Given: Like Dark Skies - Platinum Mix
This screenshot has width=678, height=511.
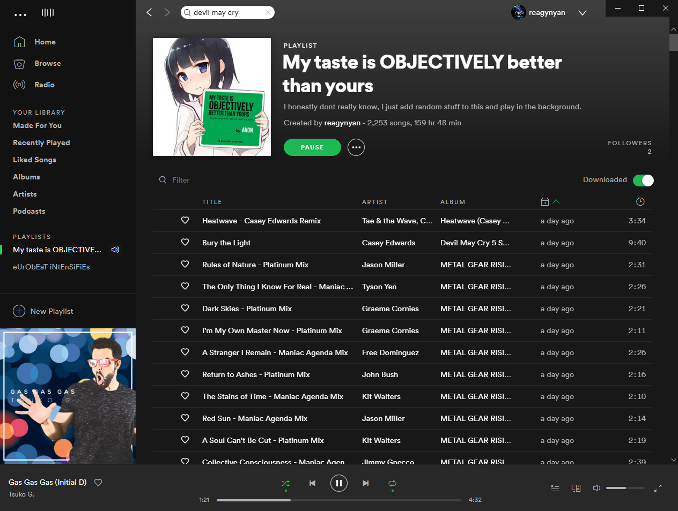Looking at the screenshot, I should (x=185, y=308).
